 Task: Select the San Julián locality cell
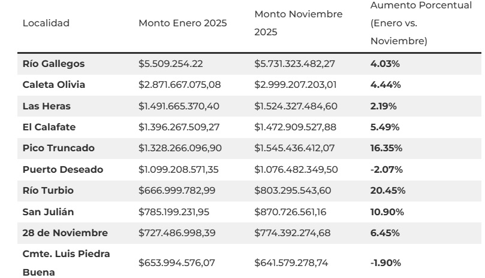pyautogui.click(x=48, y=212)
